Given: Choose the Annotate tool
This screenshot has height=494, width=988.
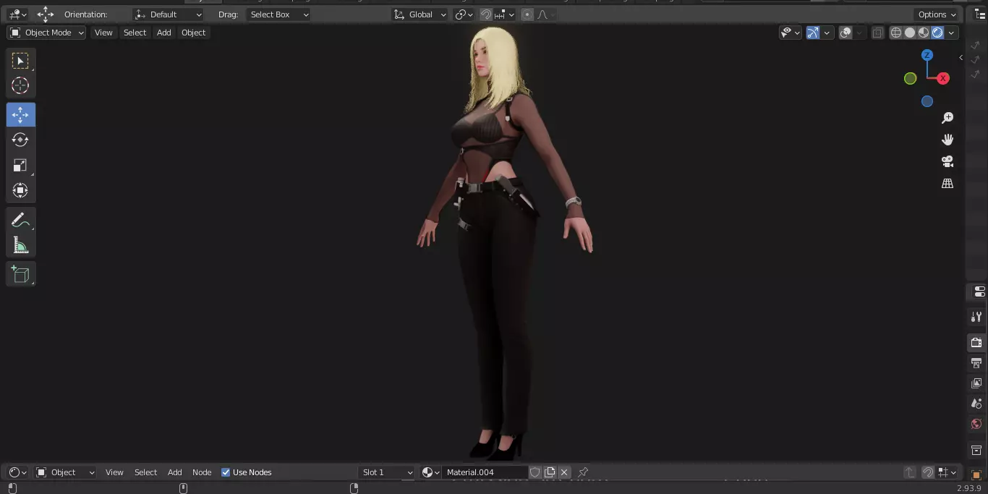Looking at the screenshot, I should (x=20, y=220).
